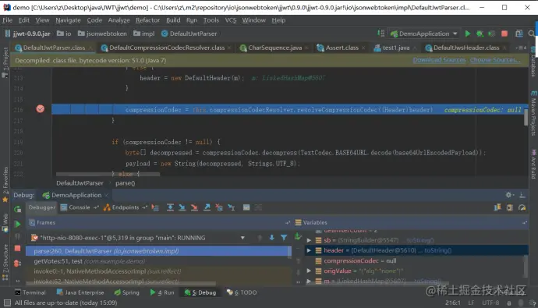Open Evaluate Expression calculator icon
This screenshot has height=308, width=538.
tap(246, 207)
